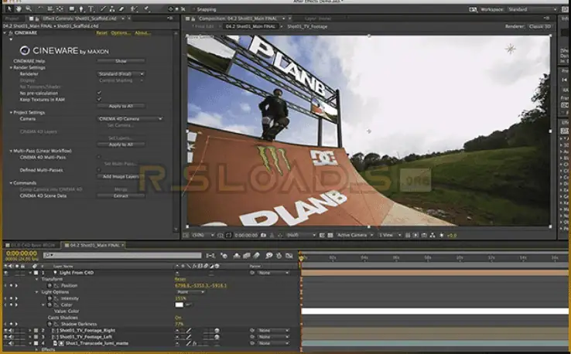Viewport: 571px width, 354px height.
Task: Click the Extract scene data button
Action: point(121,196)
